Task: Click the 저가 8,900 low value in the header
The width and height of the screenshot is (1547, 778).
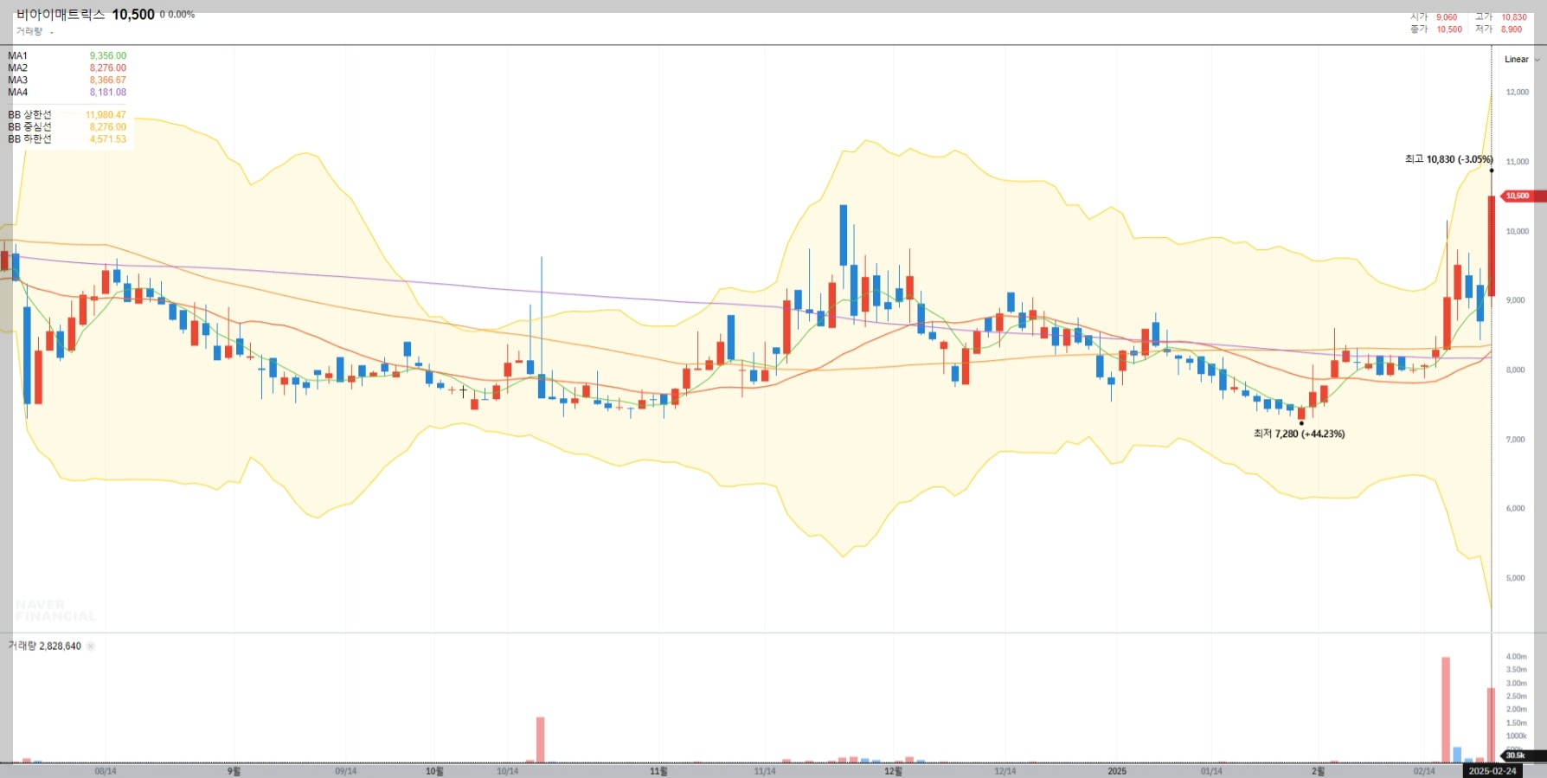Action: (1512, 29)
